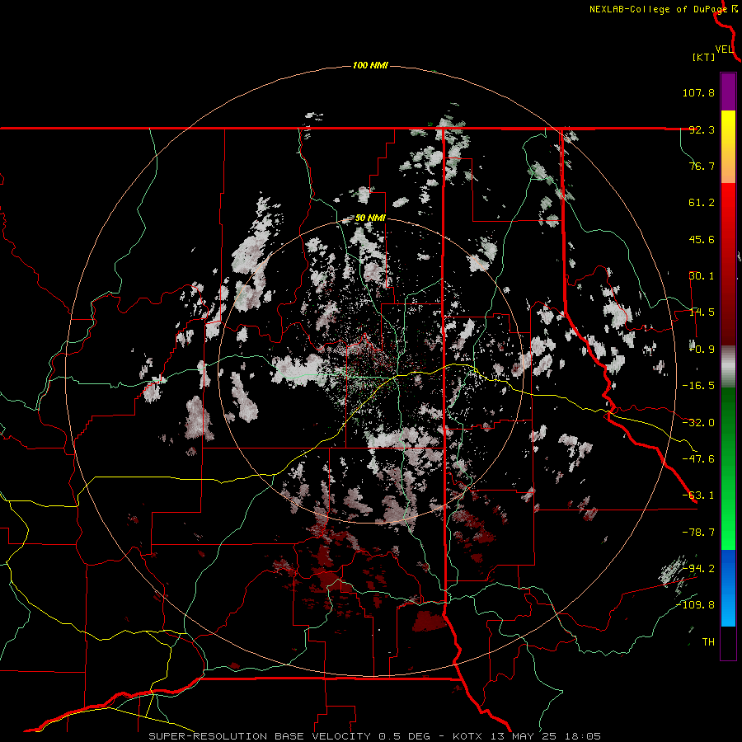Select the -0.9 velocity scale value
This screenshot has width=742, height=742.
[x=702, y=350]
